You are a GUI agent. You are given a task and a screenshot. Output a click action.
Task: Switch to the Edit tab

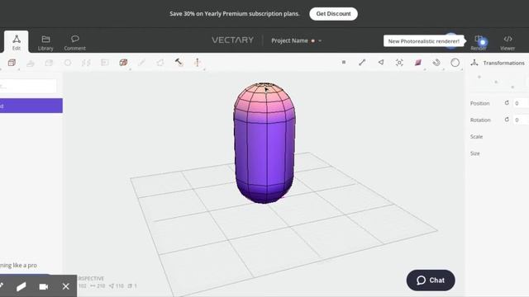point(17,42)
